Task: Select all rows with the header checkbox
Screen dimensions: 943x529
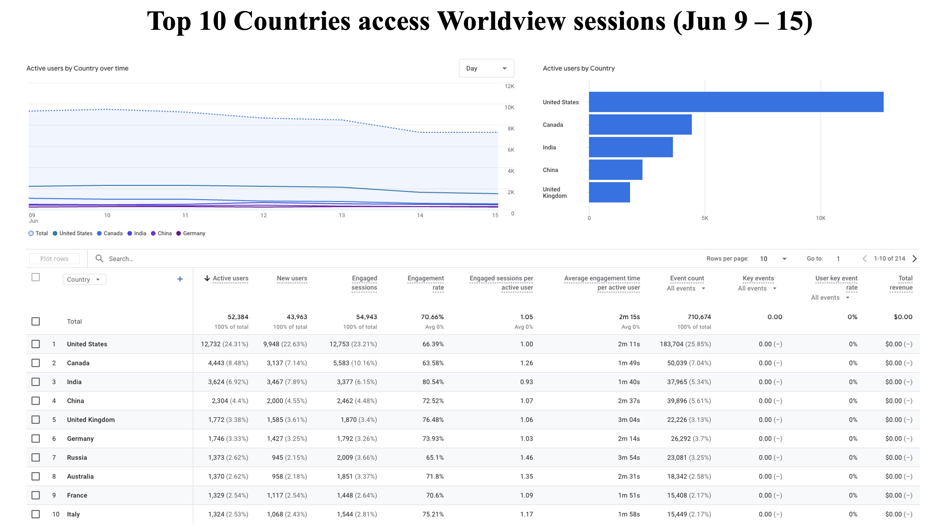Action: click(x=36, y=277)
